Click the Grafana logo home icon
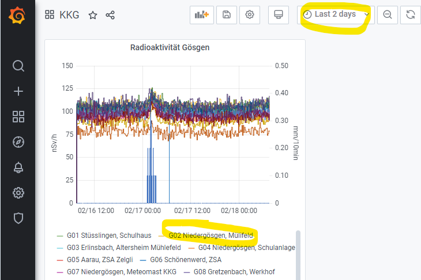This screenshot has width=421, height=280. pos(17,16)
